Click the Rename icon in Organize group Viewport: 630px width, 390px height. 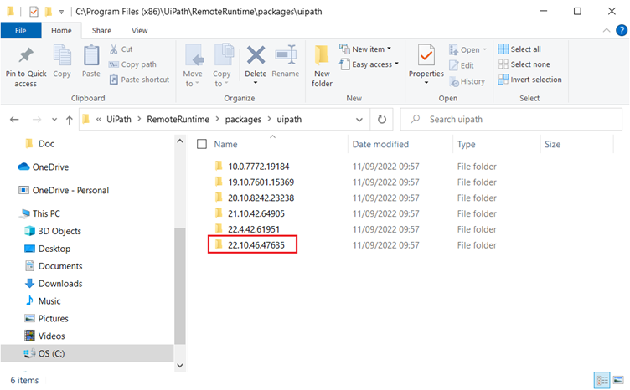tap(286, 57)
